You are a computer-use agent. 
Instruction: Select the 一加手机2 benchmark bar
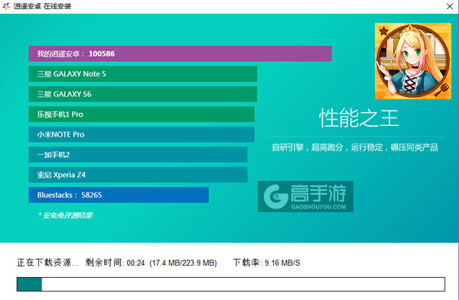(138, 154)
